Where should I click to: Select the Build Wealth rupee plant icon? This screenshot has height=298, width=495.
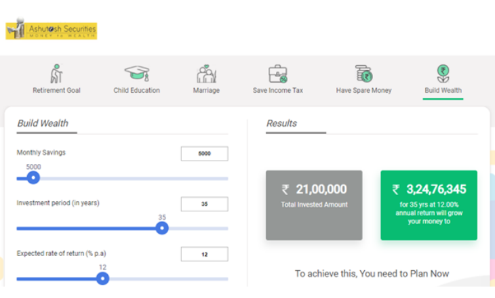pyautogui.click(x=443, y=73)
